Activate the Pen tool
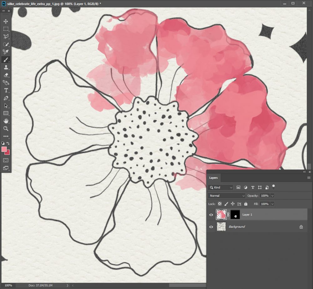Viewport: 313px width, 289px height. click(6, 98)
